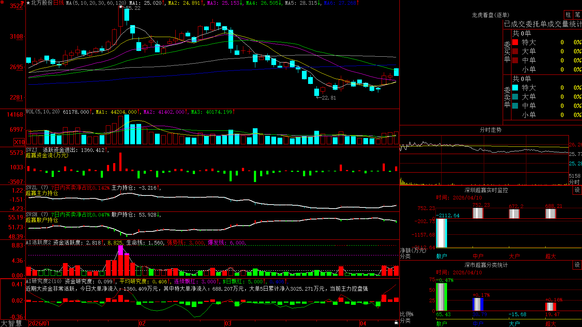Viewport: 582px width, 327px height.
Task: Click the 已成交委托单成交量统计 header
Action: point(543,24)
